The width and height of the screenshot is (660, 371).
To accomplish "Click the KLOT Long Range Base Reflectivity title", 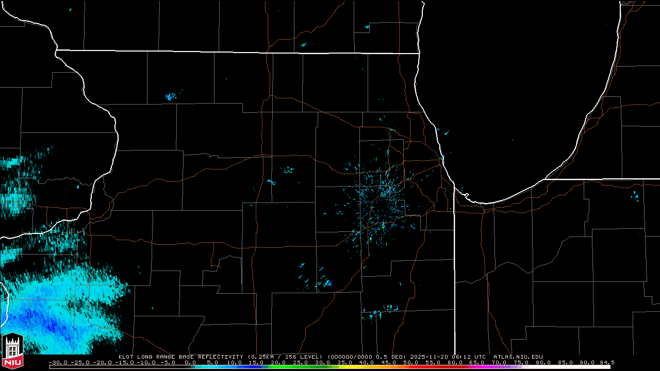I will coord(181,357).
